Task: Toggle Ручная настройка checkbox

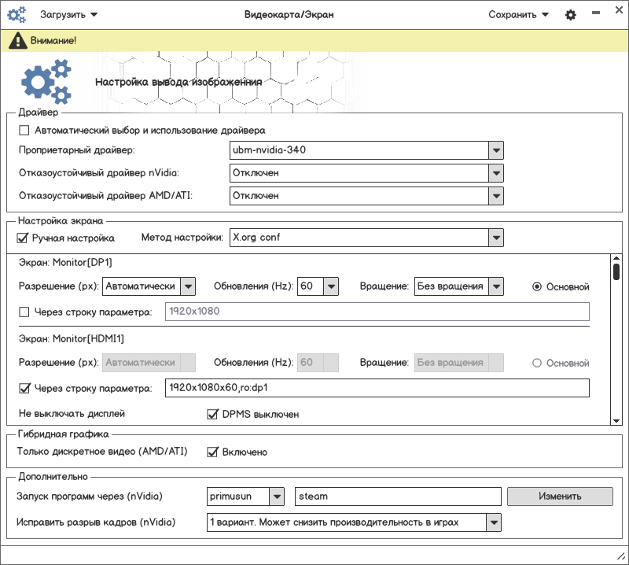Action: [22, 238]
